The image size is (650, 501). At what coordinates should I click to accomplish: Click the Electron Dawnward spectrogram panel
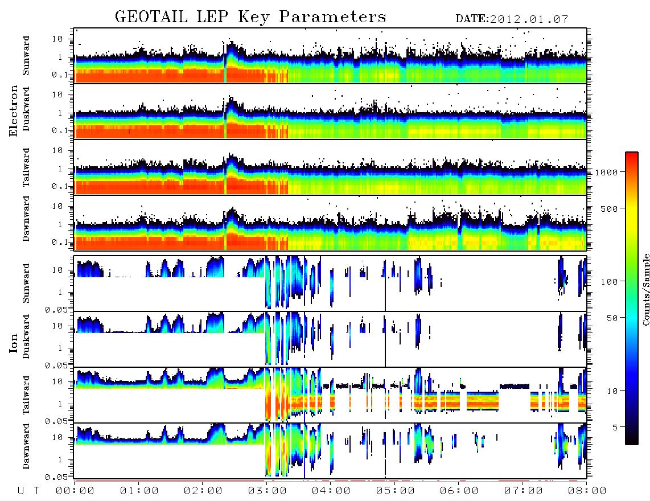click(330, 223)
